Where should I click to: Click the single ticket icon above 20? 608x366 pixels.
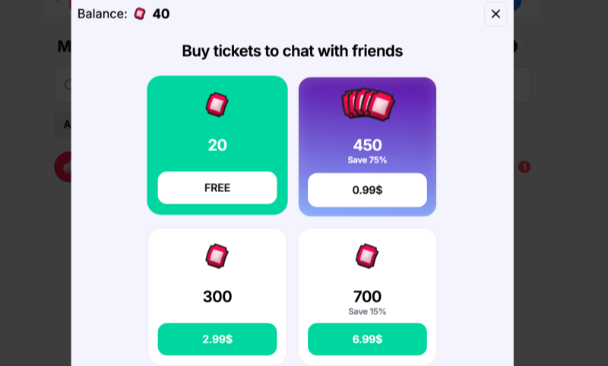click(217, 104)
